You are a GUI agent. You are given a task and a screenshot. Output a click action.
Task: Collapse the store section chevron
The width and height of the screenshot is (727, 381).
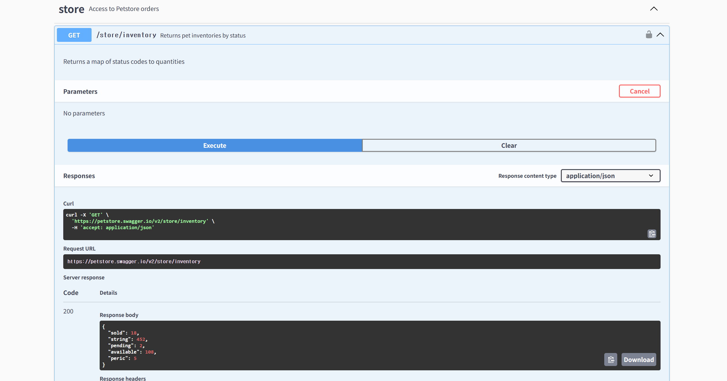pyautogui.click(x=654, y=9)
